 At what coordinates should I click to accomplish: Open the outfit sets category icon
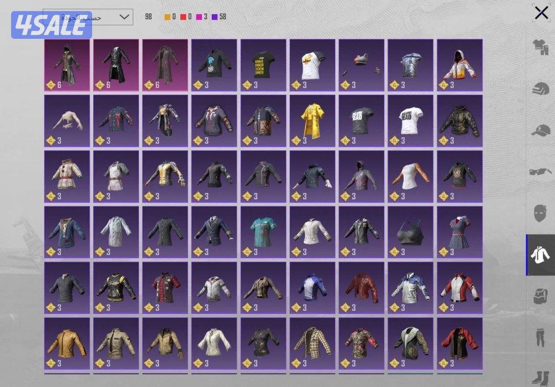[541, 49]
